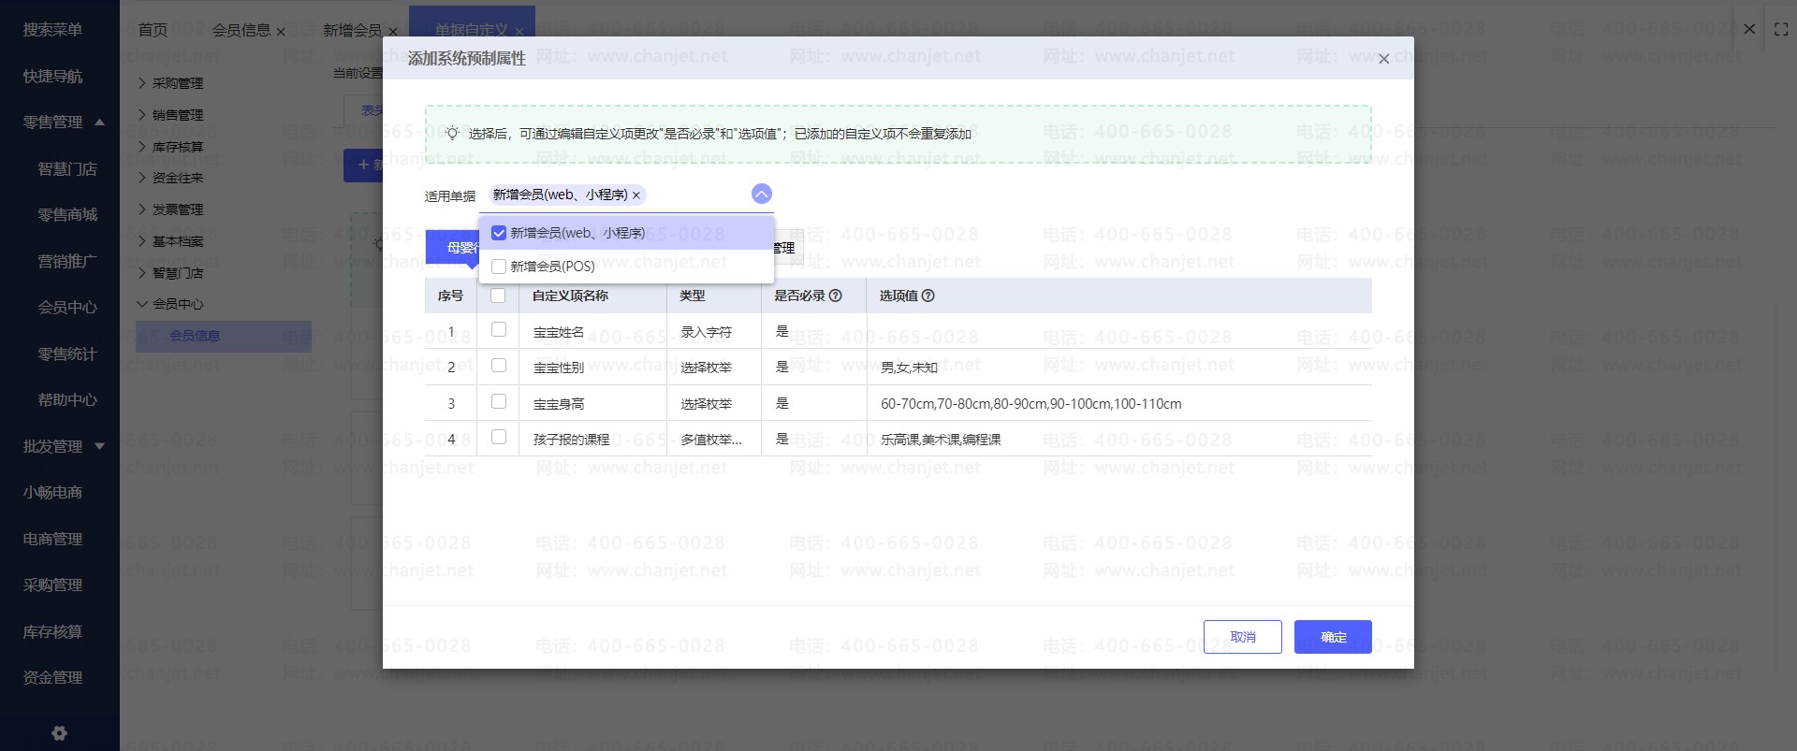Expand the 发票管理 tree node
The height and width of the screenshot is (751, 1797).
pyautogui.click(x=142, y=209)
